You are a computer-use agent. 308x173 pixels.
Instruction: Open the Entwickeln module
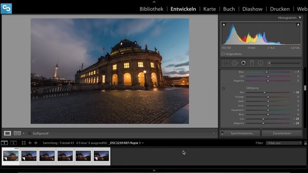pyautogui.click(x=183, y=9)
